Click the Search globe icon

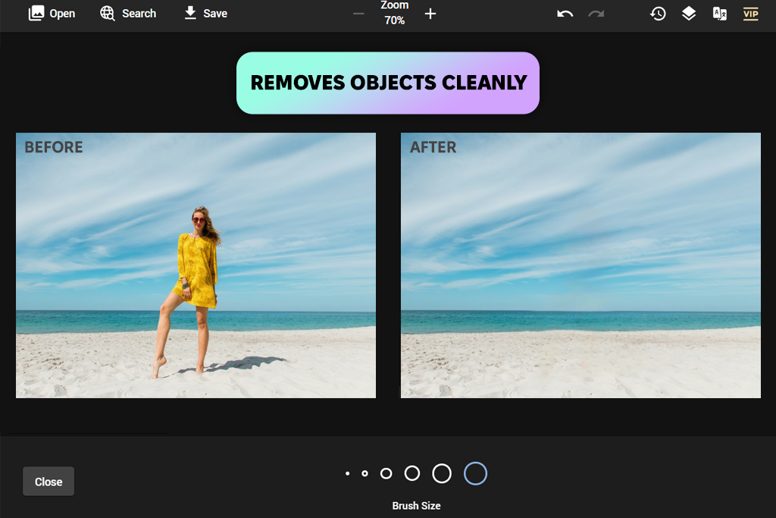pyautogui.click(x=108, y=14)
